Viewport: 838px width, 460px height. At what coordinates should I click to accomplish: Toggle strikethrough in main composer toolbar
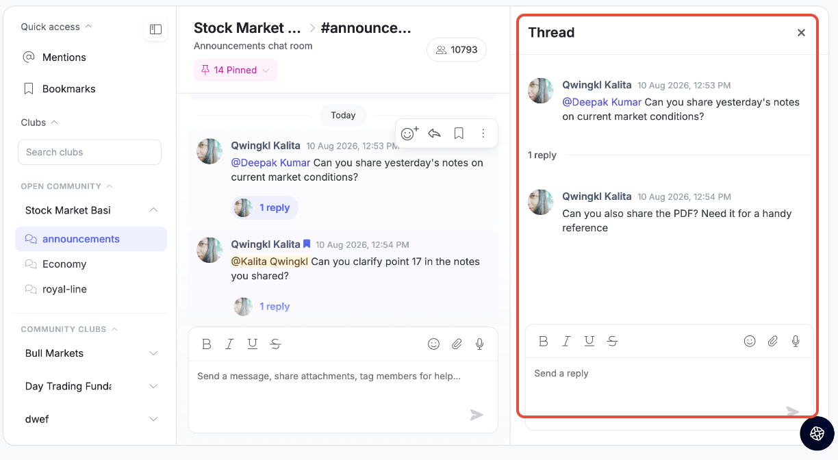click(275, 344)
